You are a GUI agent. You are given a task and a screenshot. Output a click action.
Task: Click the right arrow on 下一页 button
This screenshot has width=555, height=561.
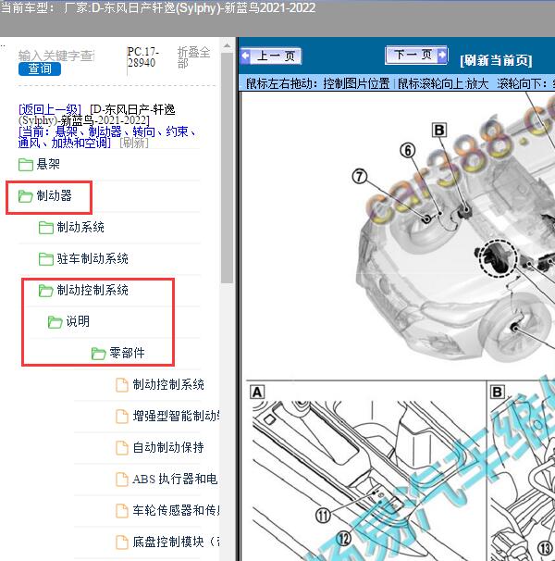pos(442,55)
